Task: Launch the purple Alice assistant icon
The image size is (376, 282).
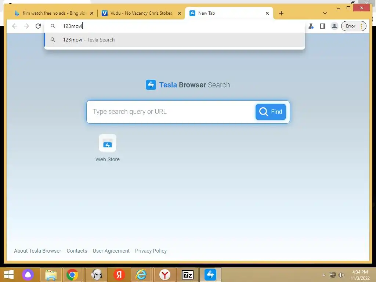Action: pos(28,275)
